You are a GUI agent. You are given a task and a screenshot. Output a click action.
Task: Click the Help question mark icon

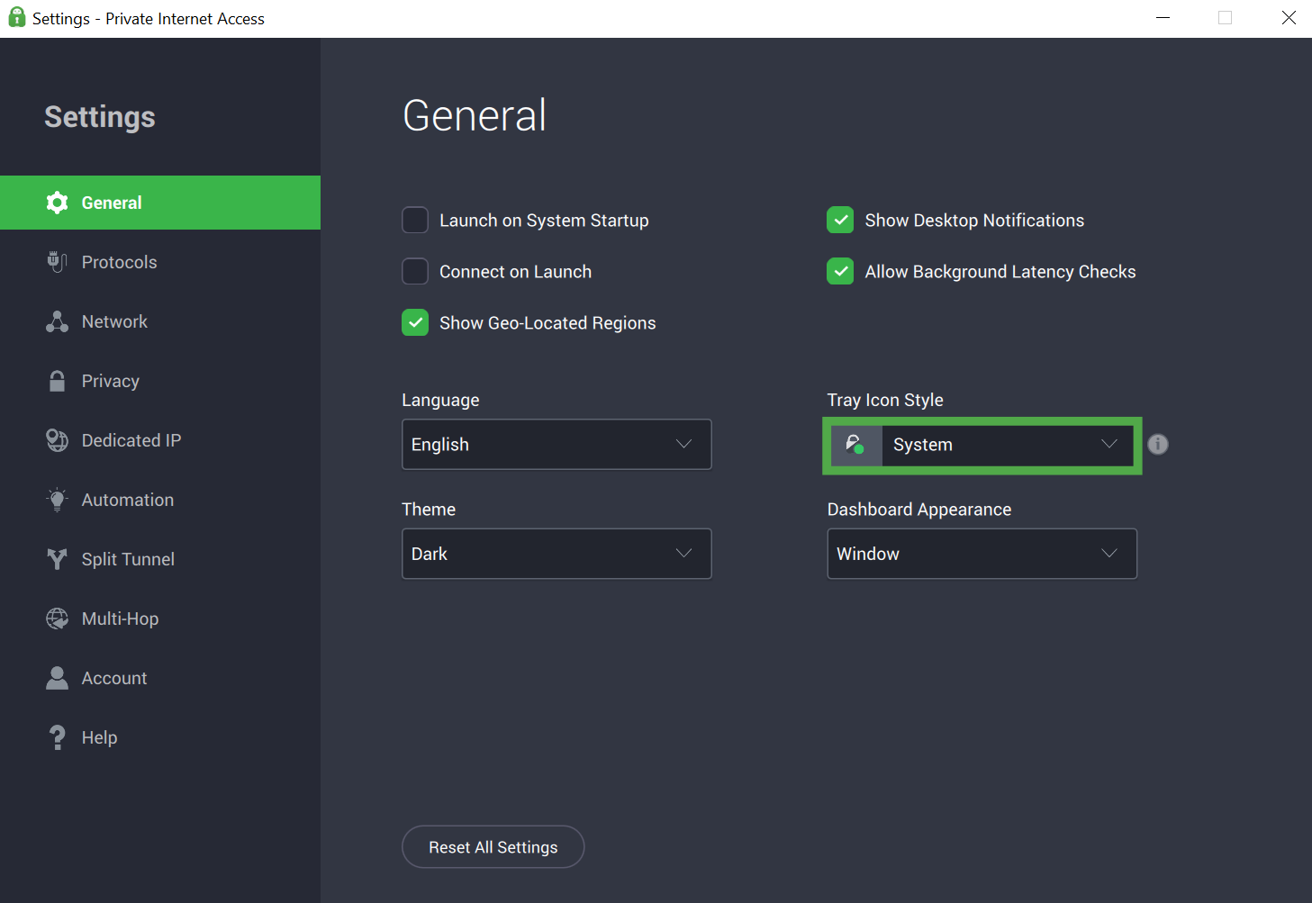coord(57,737)
